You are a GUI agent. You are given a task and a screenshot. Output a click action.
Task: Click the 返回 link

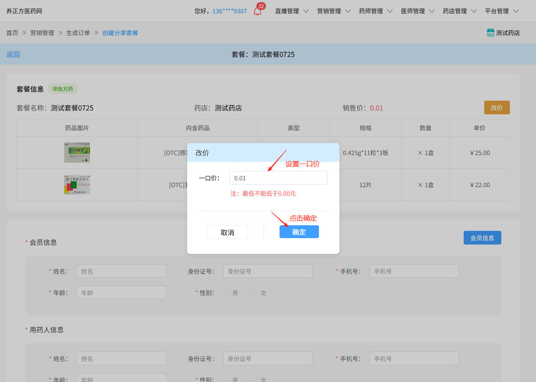click(13, 54)
